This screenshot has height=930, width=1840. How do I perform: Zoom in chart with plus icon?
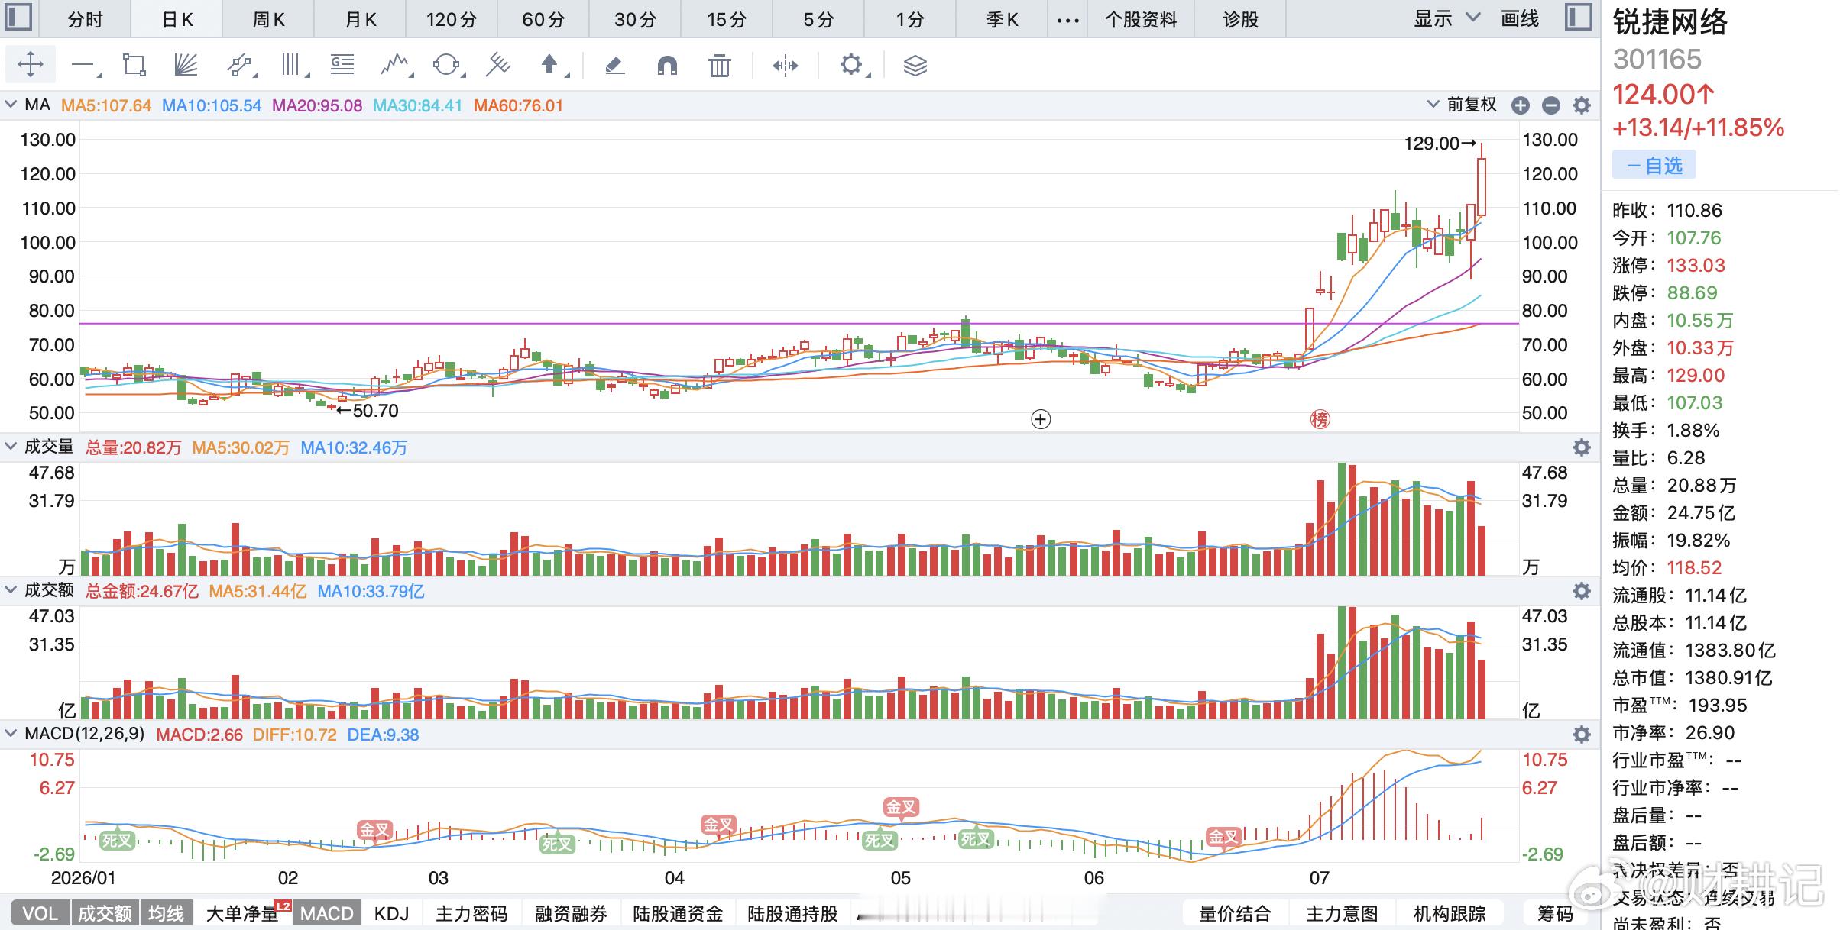1521,105
